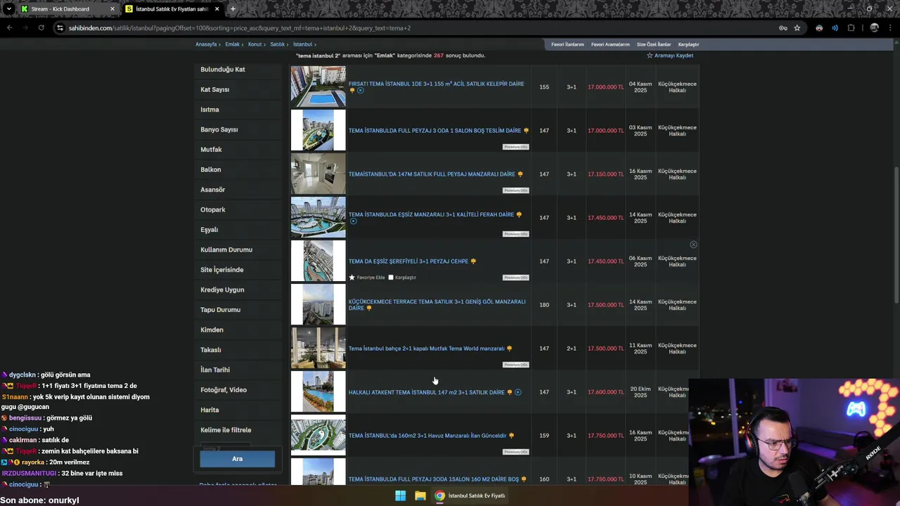Open thumbnail of FULL PEYZAJ 3 ODA 1 SALON listing
Screen dimensions: 900x506
click(x=319, y=130)
